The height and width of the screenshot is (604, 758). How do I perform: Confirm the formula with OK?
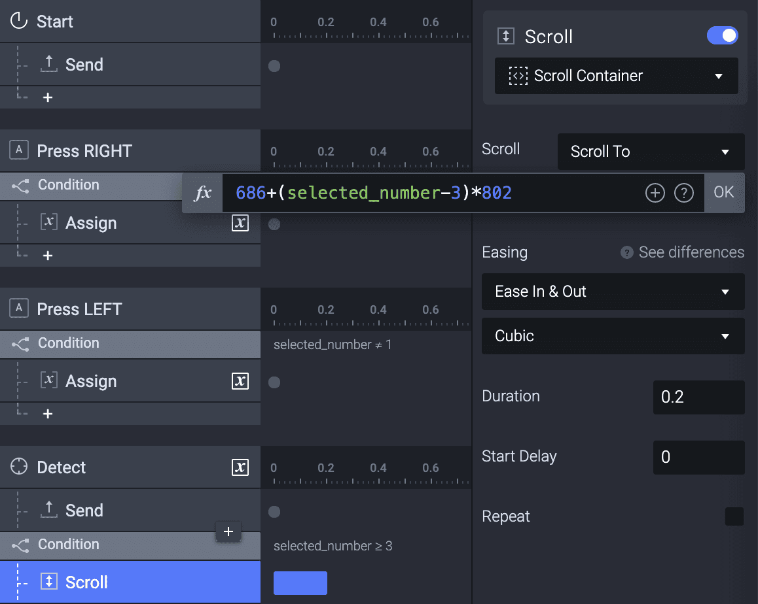click(x=724, y=193)
